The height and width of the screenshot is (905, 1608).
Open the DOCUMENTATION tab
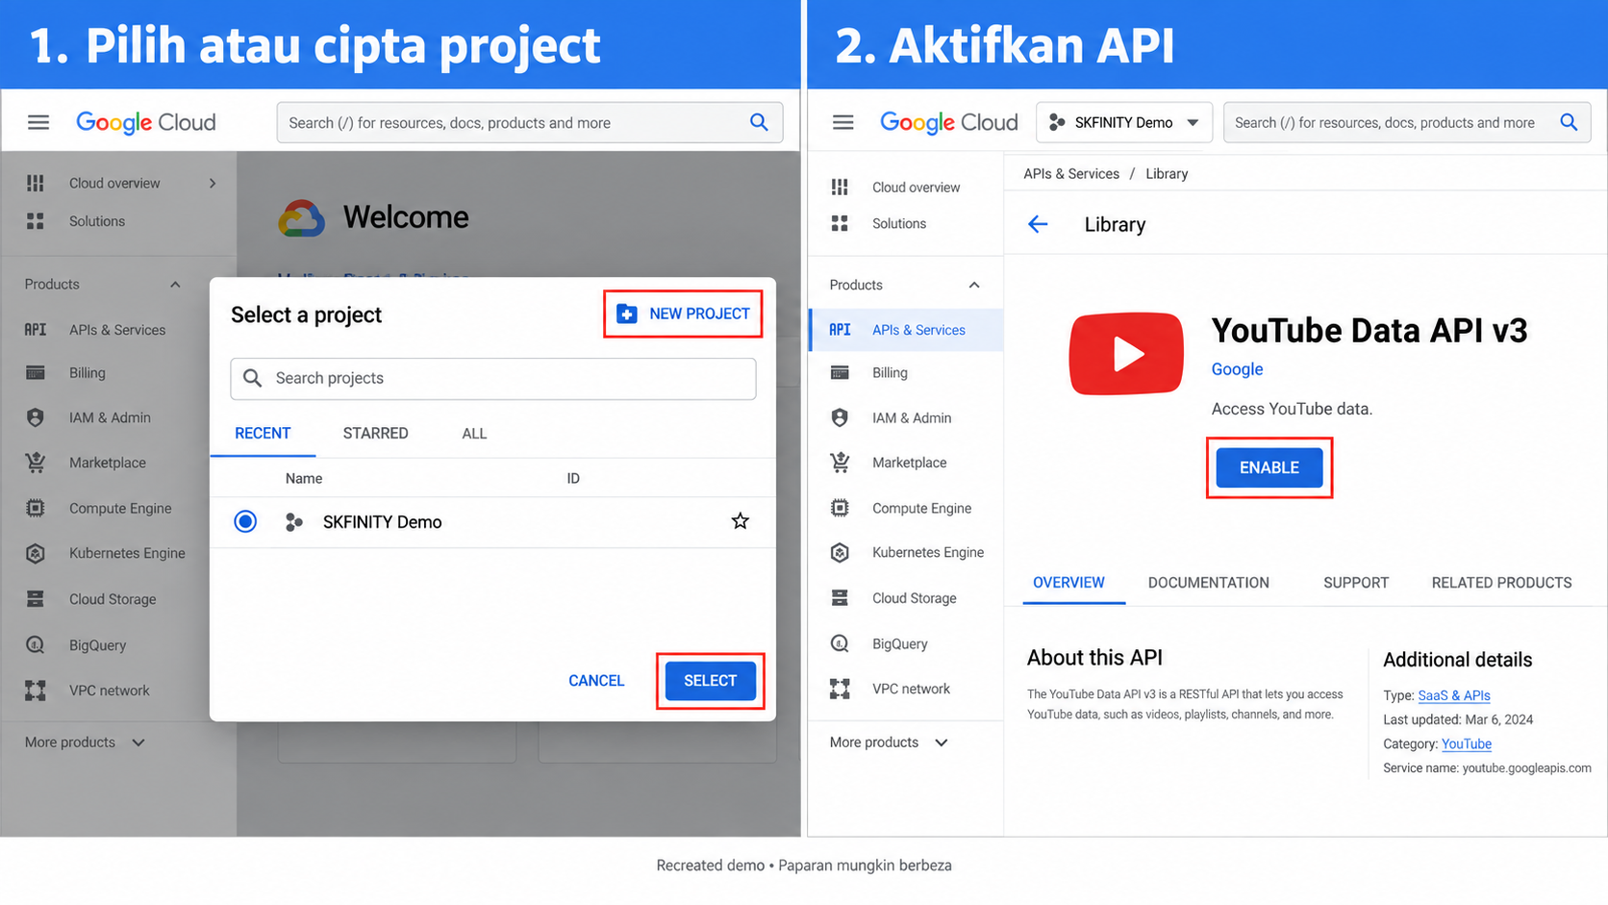tap(1208, 583)
